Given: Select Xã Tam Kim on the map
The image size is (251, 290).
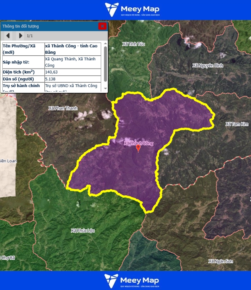Looking at the screenshot, I should pyautogui.click(x=237, y=124).
